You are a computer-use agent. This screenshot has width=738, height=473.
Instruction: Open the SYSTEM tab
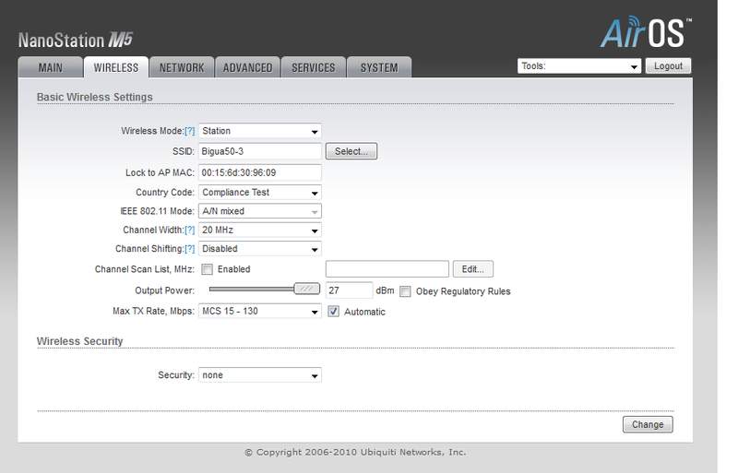[379, 67]
